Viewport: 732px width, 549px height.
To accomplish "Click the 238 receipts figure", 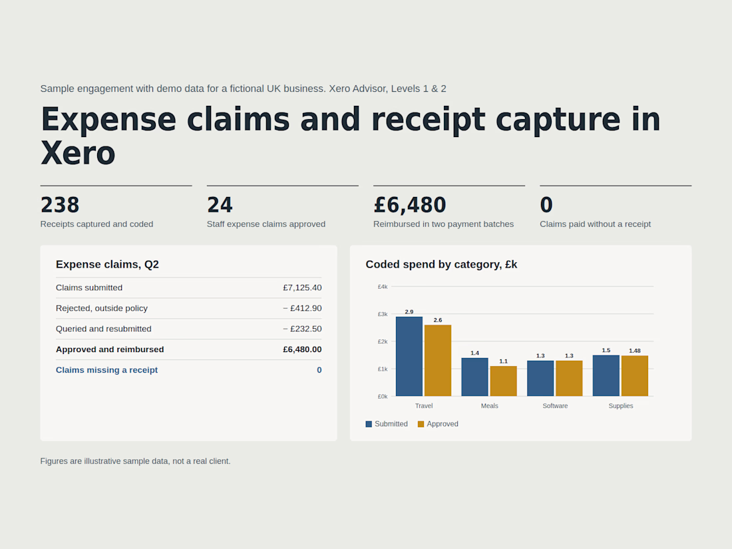I will click(x=60, y=205).
